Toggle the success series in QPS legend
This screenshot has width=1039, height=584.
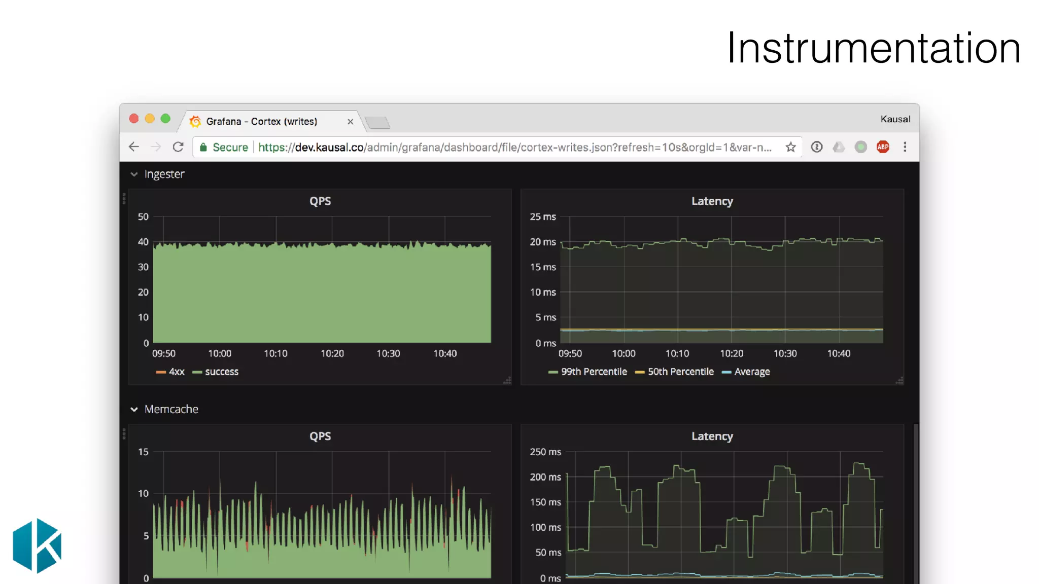click(221, 372)
